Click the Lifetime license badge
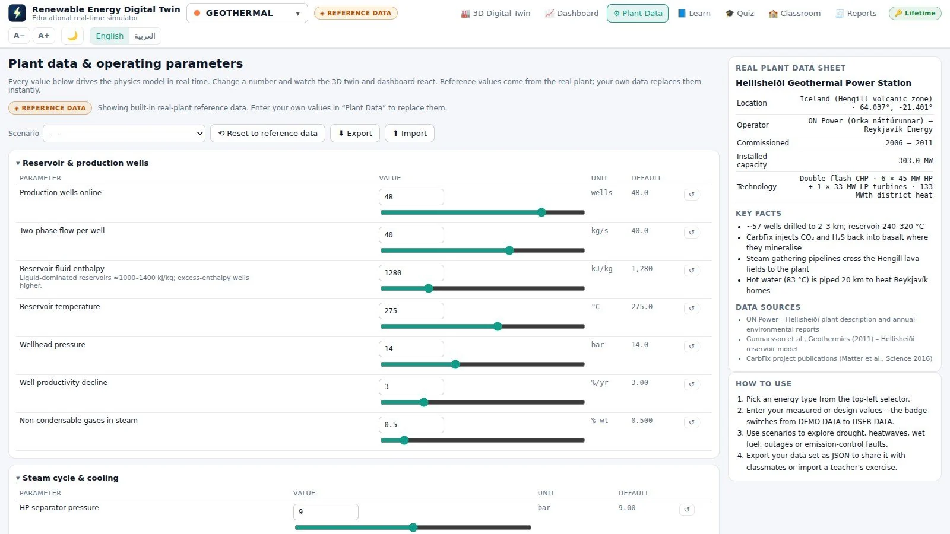This screenshot has width=950, height=534. point(915,13)
